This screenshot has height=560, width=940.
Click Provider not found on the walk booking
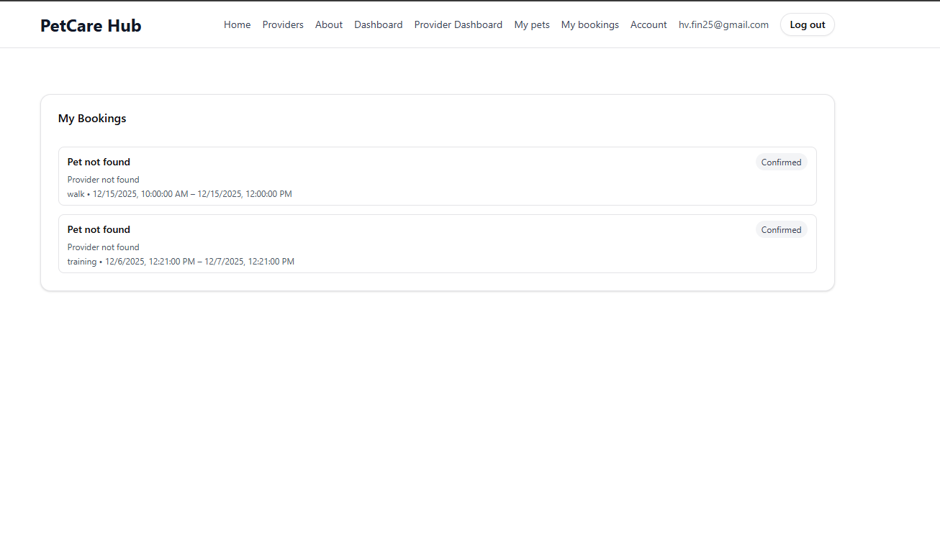(x=103, y=179)
